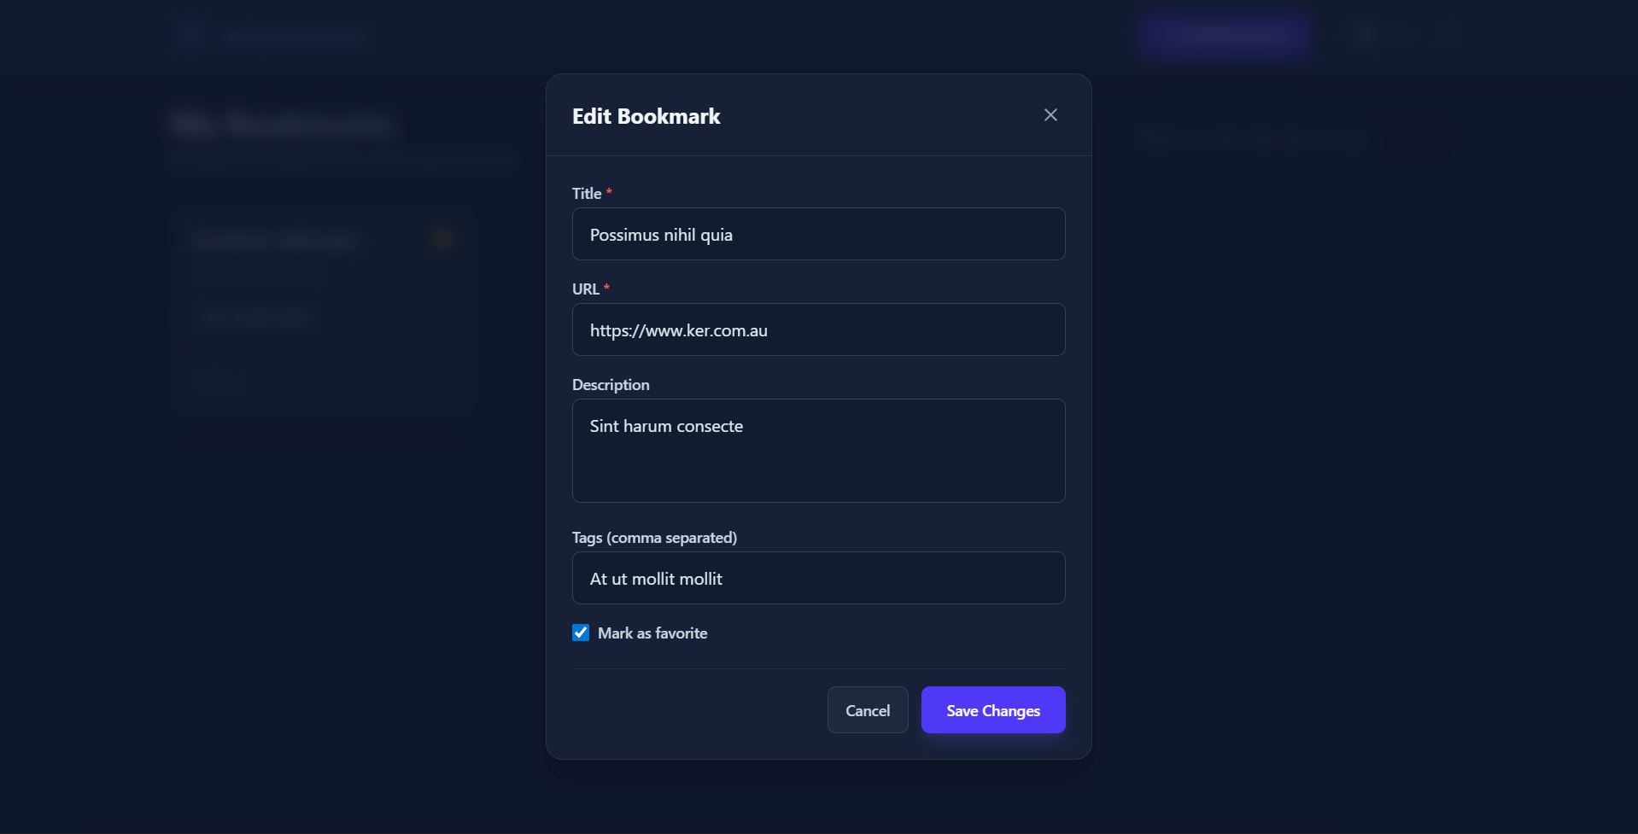This screenshot has height=834, width=1638.
Task: Focus the URL input field
Action: (818, 330)
